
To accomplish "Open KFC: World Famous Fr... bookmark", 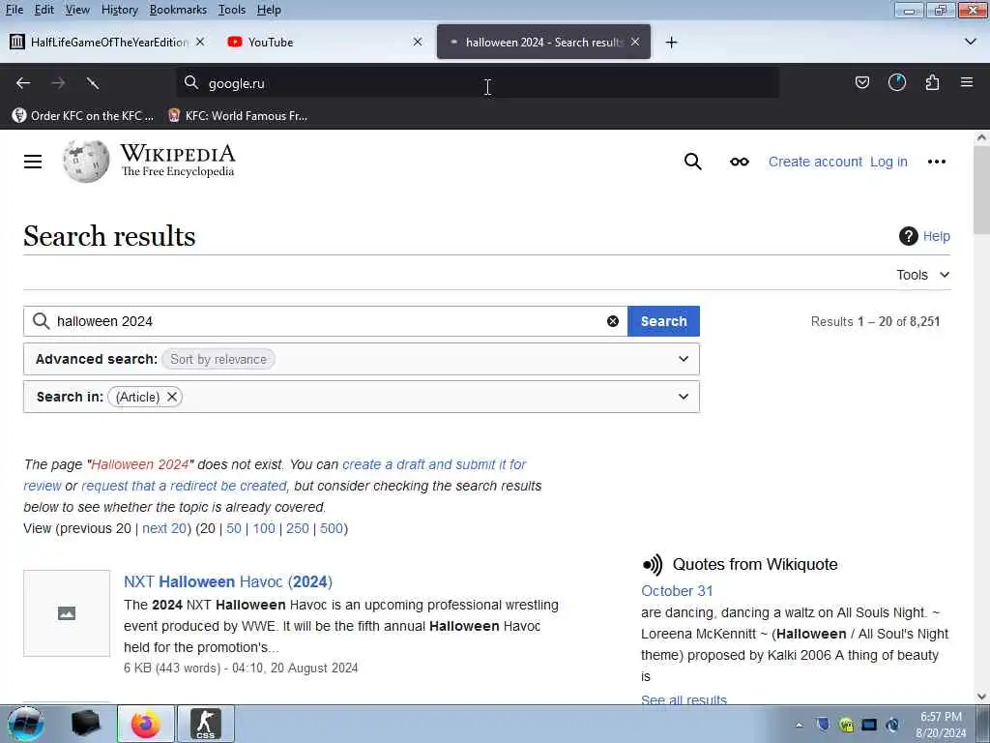I will (238, 116).
